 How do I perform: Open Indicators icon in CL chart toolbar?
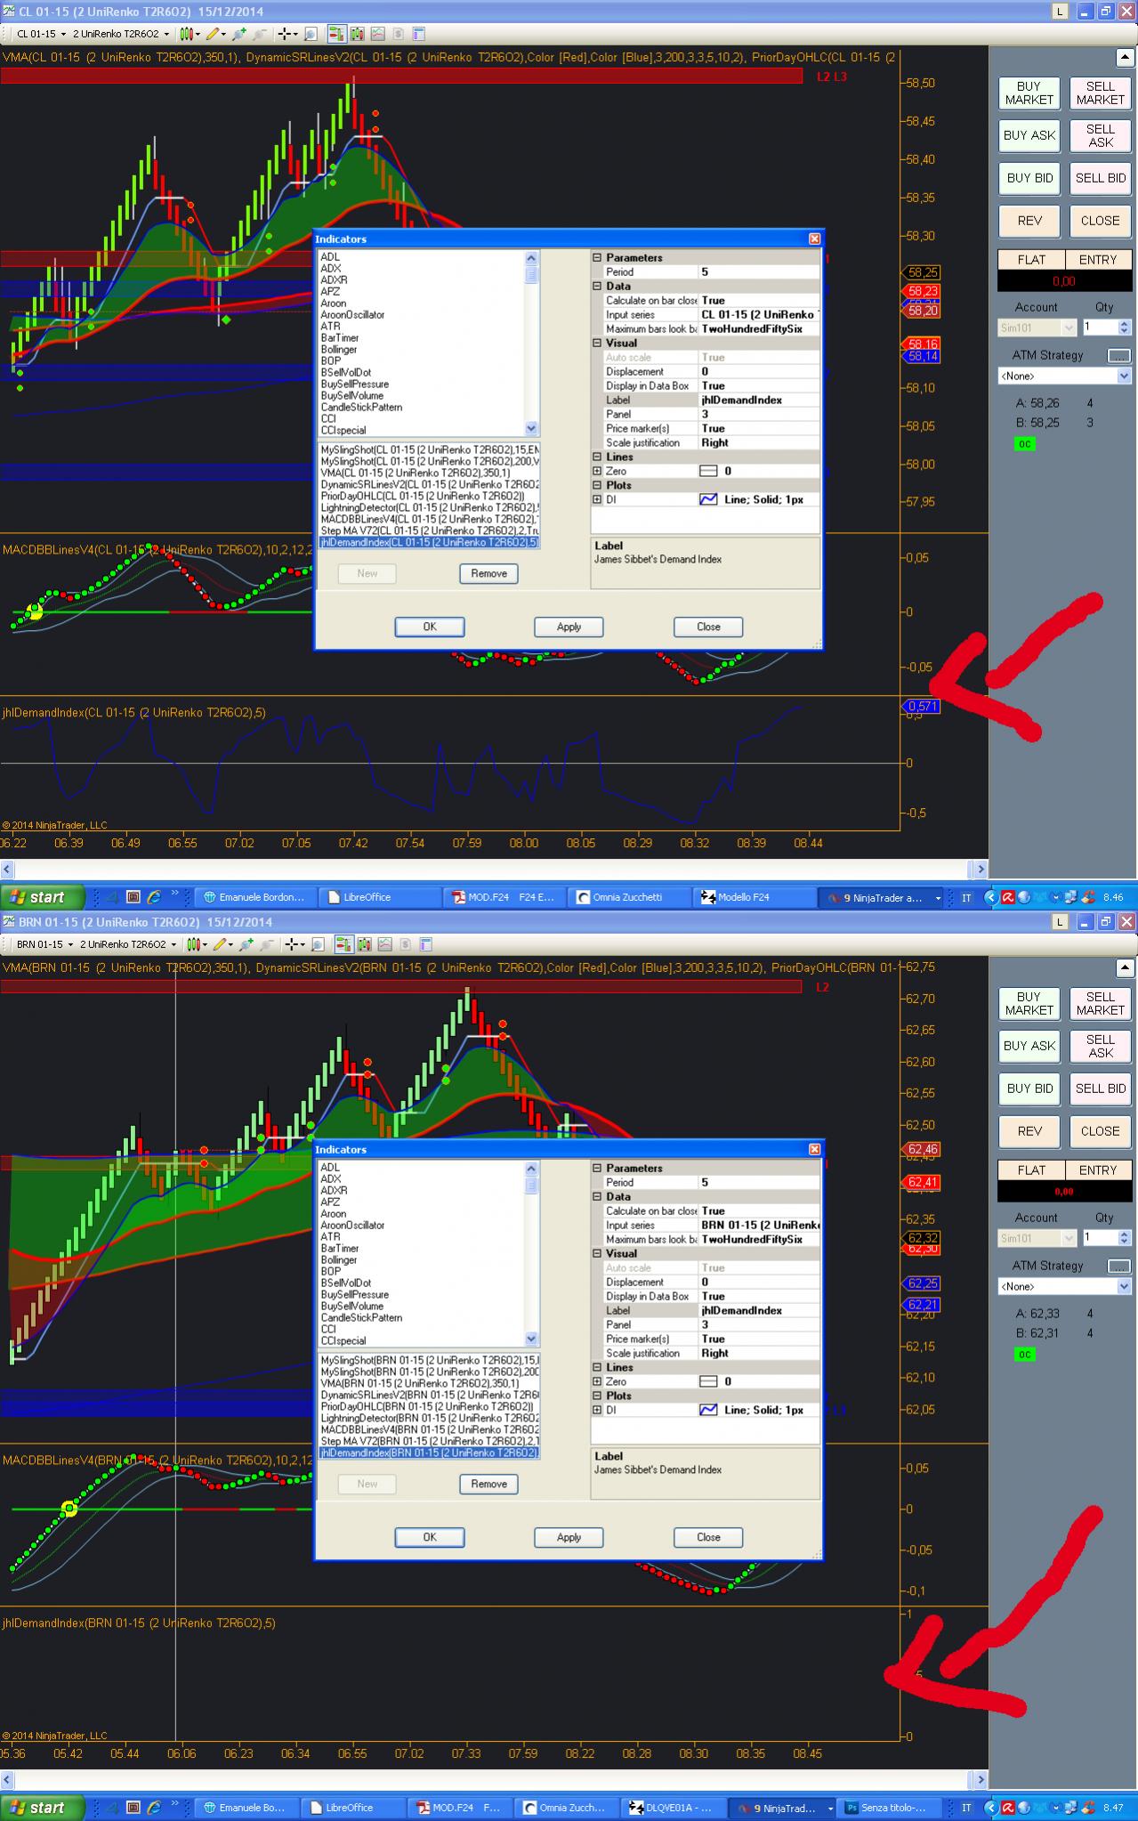[377, 34]
